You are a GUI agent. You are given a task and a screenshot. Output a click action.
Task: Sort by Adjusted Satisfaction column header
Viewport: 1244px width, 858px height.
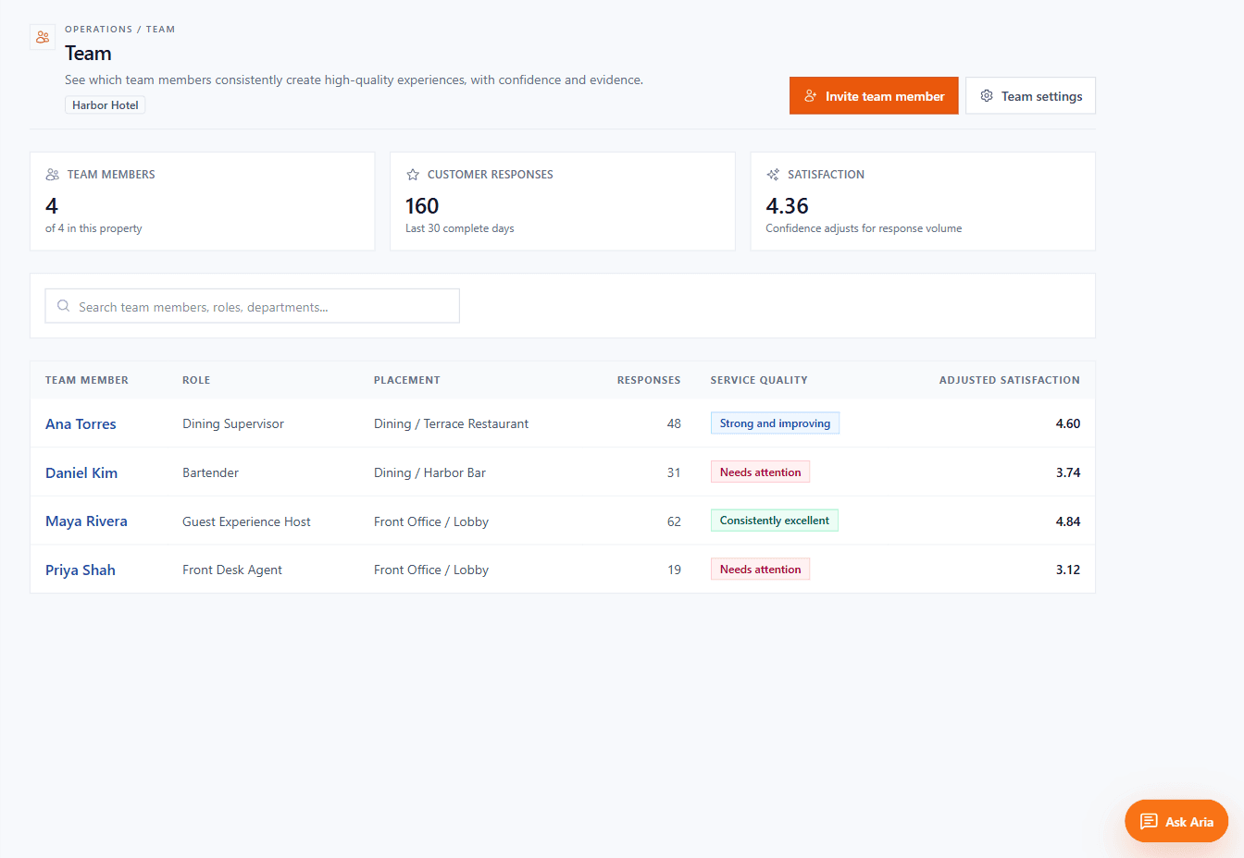point(1009,380)
